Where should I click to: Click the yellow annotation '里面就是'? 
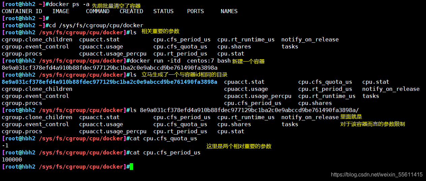pyautogui.click(x=351, y=117)
